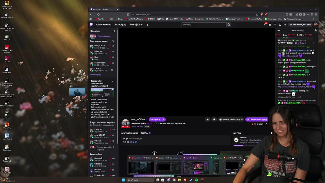Go back in the browser

click(91, 14)
